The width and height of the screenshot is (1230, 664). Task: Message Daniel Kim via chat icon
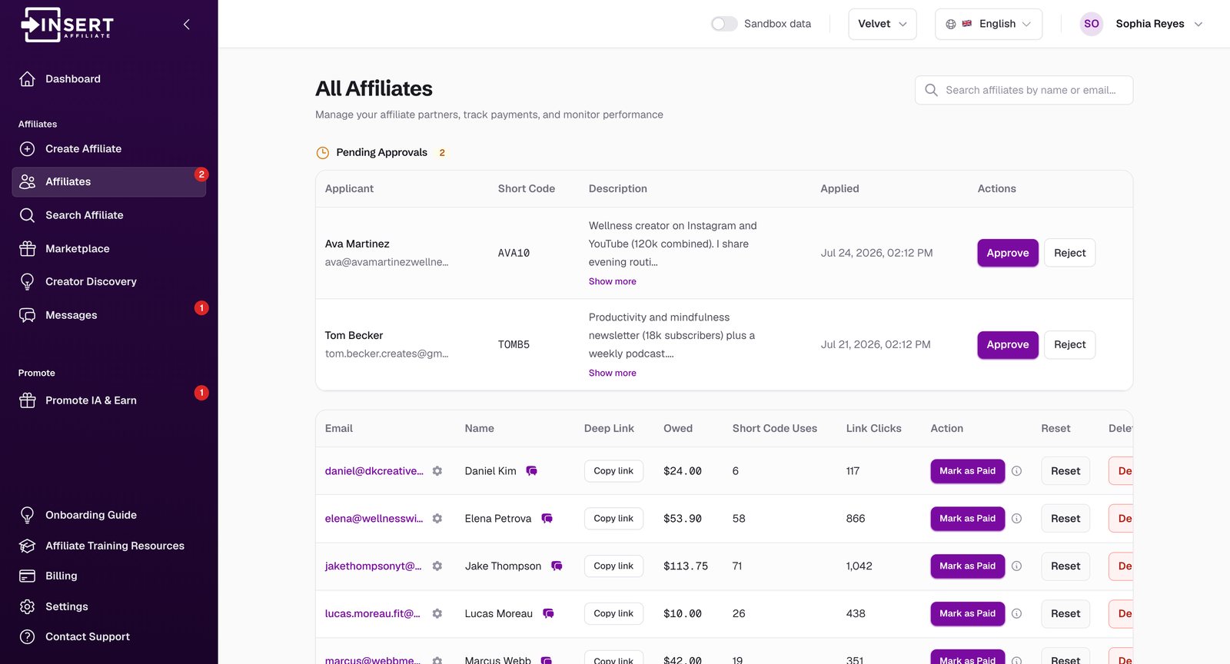[531, 471]
